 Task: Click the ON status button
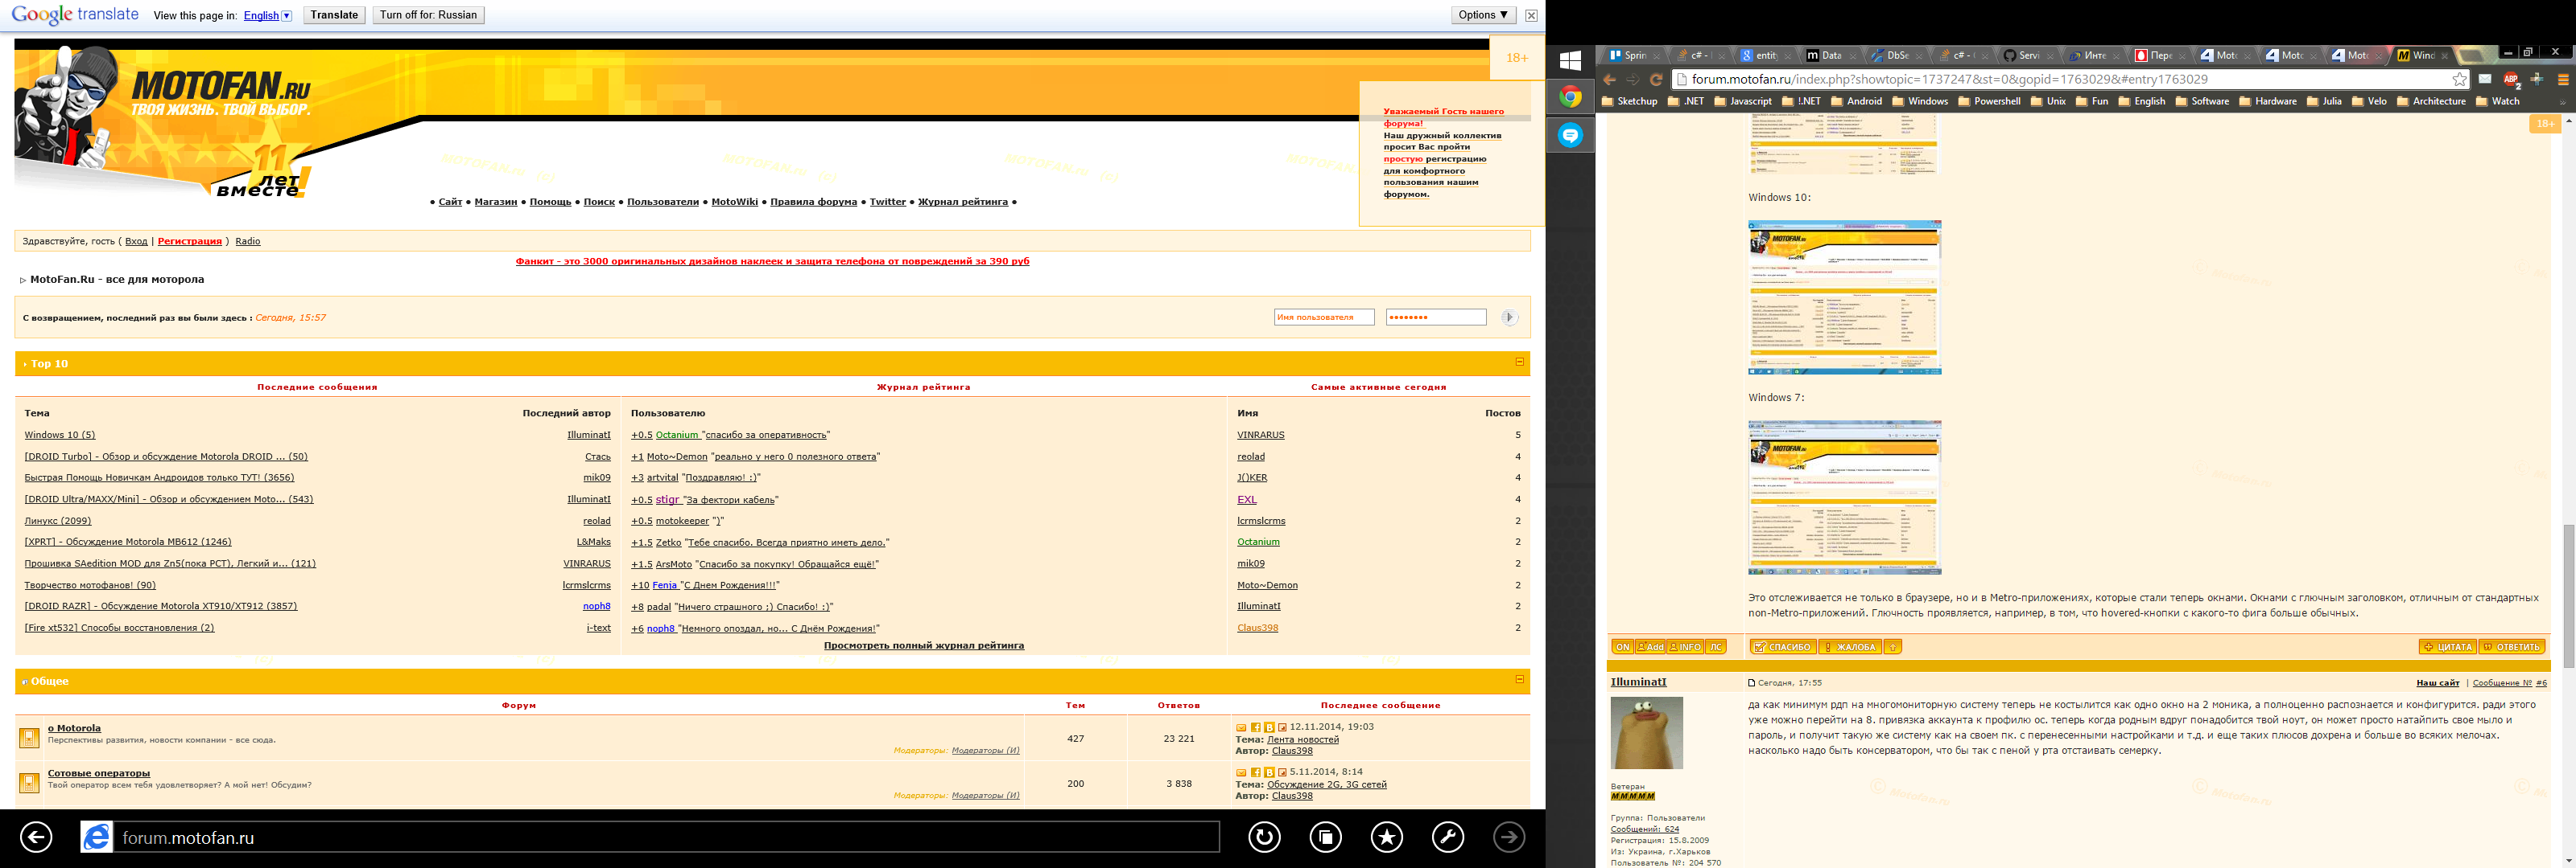point(1622,647)
